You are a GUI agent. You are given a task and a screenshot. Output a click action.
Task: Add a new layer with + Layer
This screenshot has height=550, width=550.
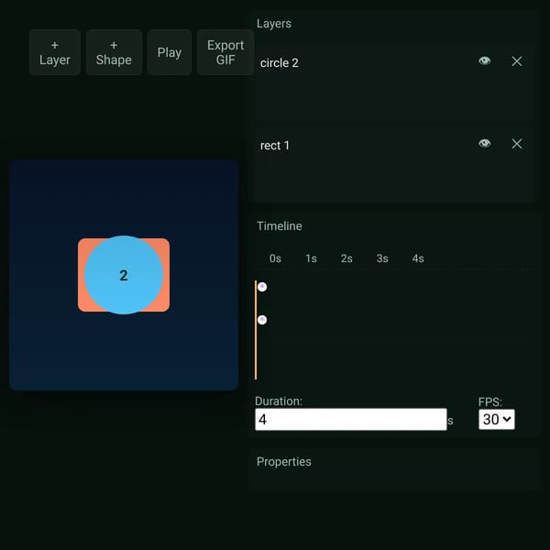[55, 52]
